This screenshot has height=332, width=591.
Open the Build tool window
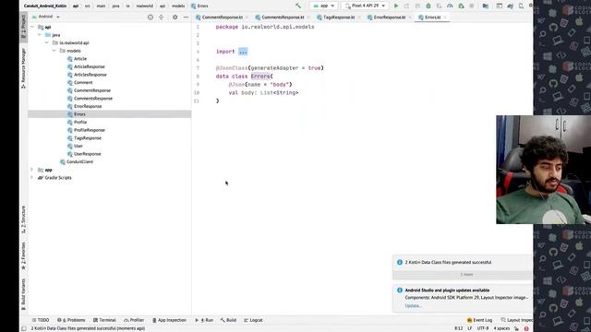pyautogui.click(x=228, y=320)
